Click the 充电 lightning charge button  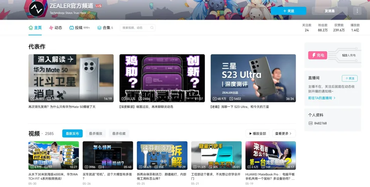point(318,55)
